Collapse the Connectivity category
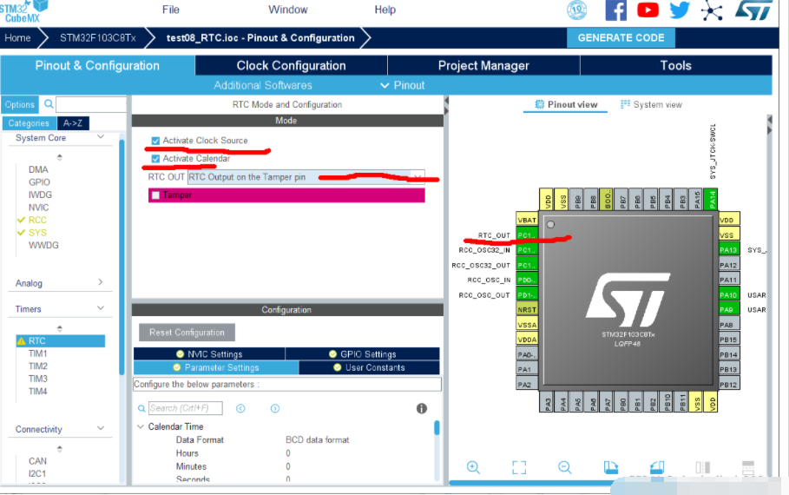 coord(101,428)
